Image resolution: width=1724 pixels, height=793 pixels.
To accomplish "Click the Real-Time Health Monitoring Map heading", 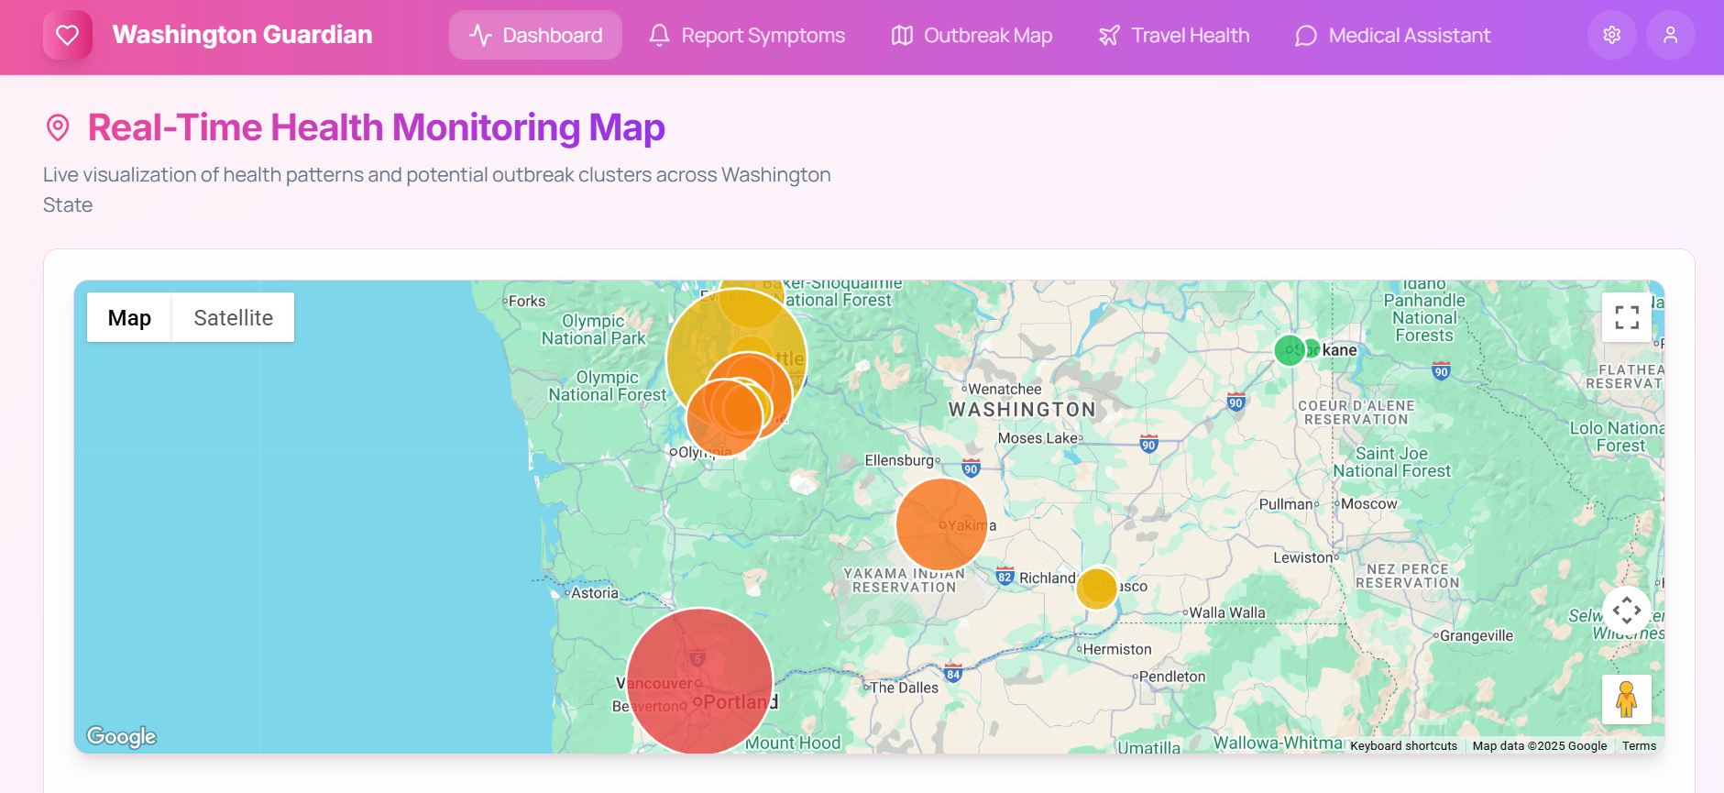I will tap(376, 127).
